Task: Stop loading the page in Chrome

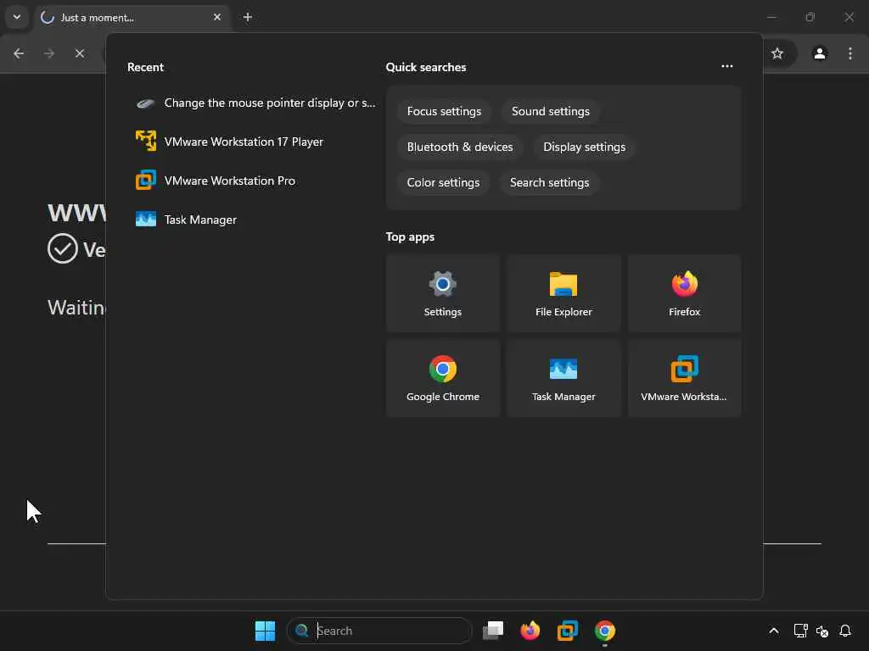Action: (80, 53)
